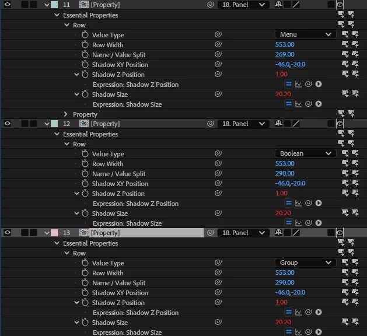The image size is (367, 336).
Task: Click layer 12 teal label color swatch
Action: [54, 124]
